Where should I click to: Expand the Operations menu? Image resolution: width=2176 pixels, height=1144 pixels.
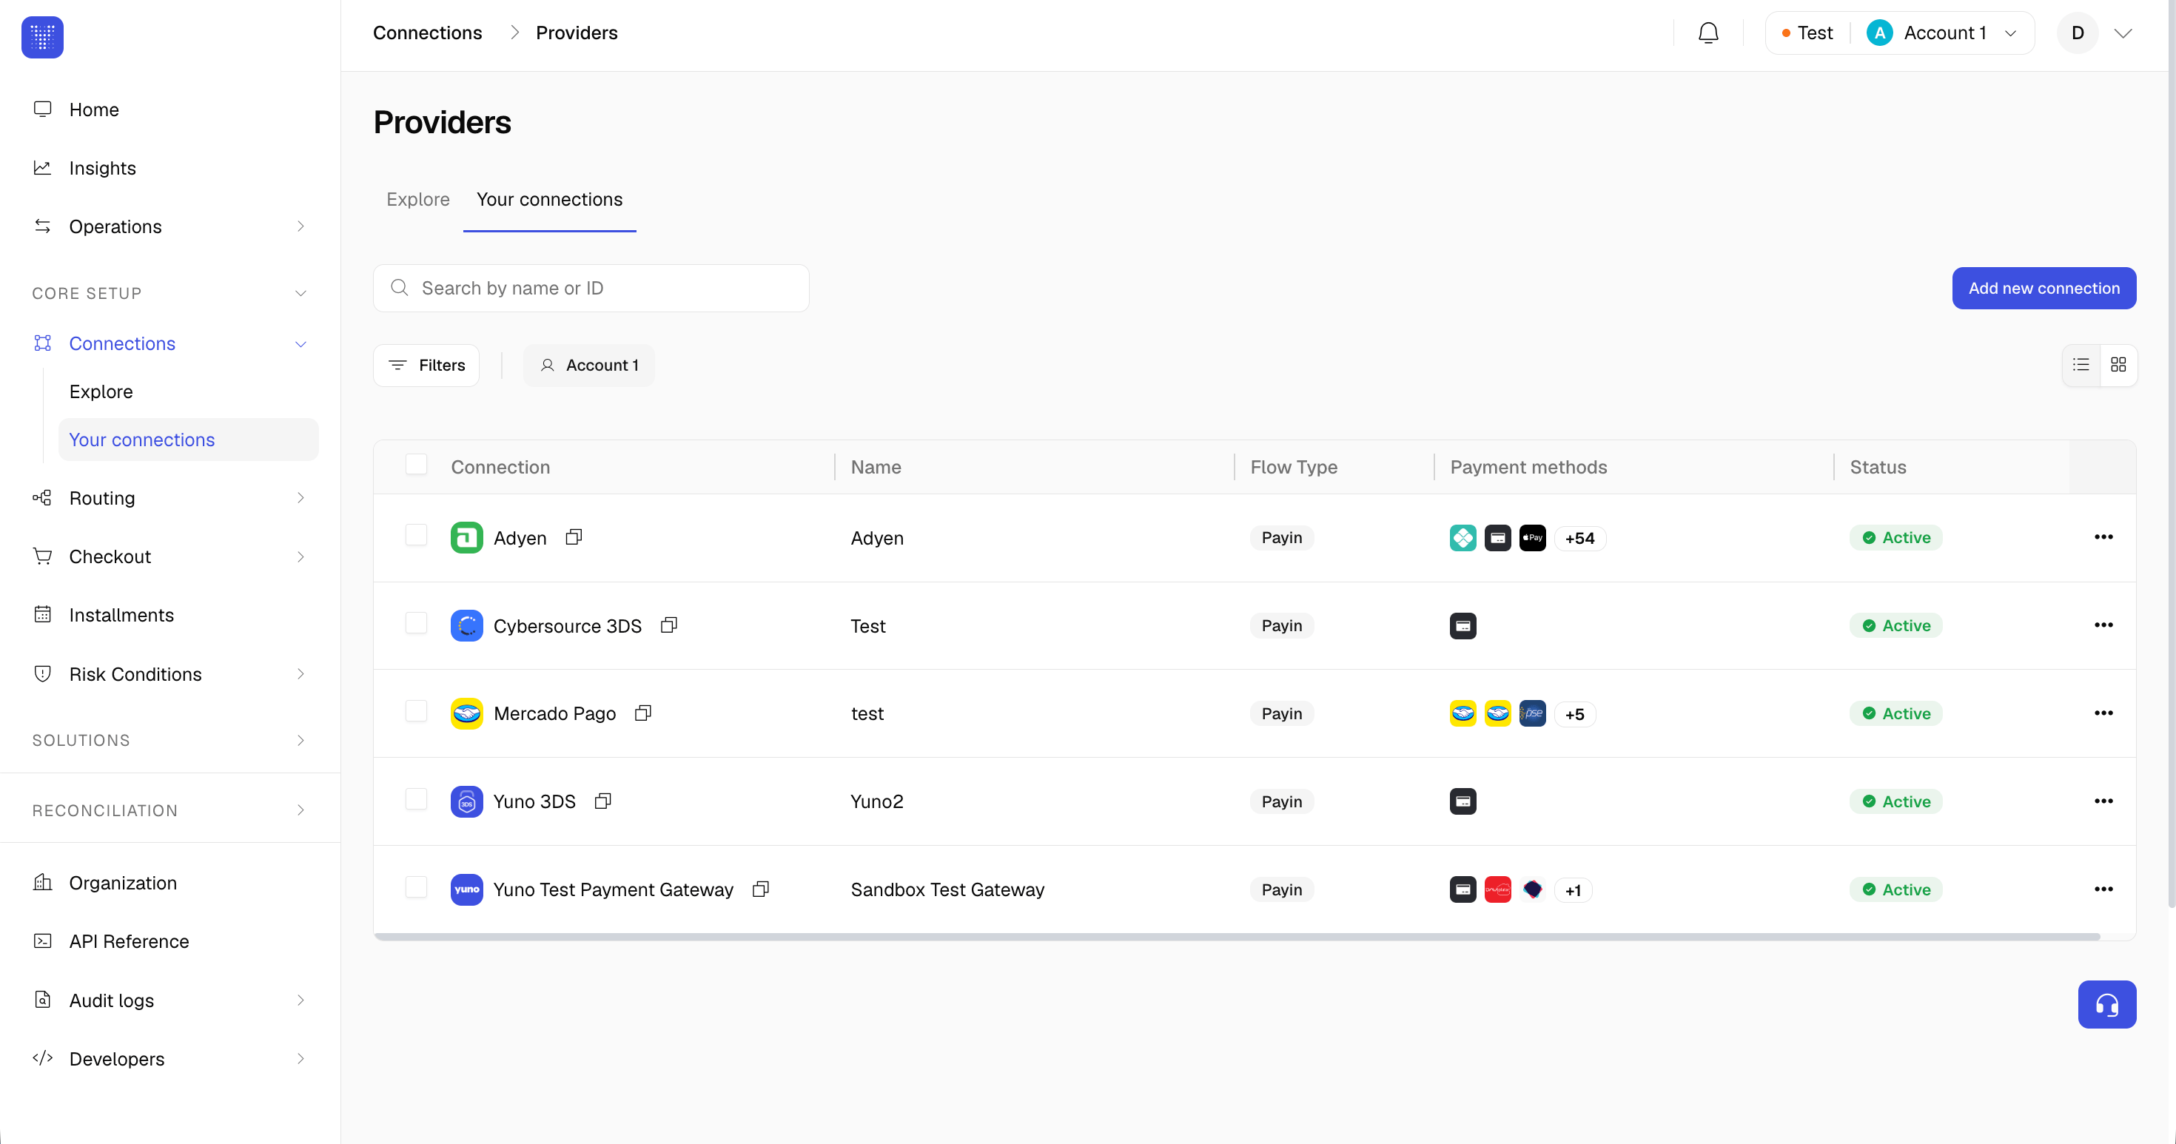point(169,226)
